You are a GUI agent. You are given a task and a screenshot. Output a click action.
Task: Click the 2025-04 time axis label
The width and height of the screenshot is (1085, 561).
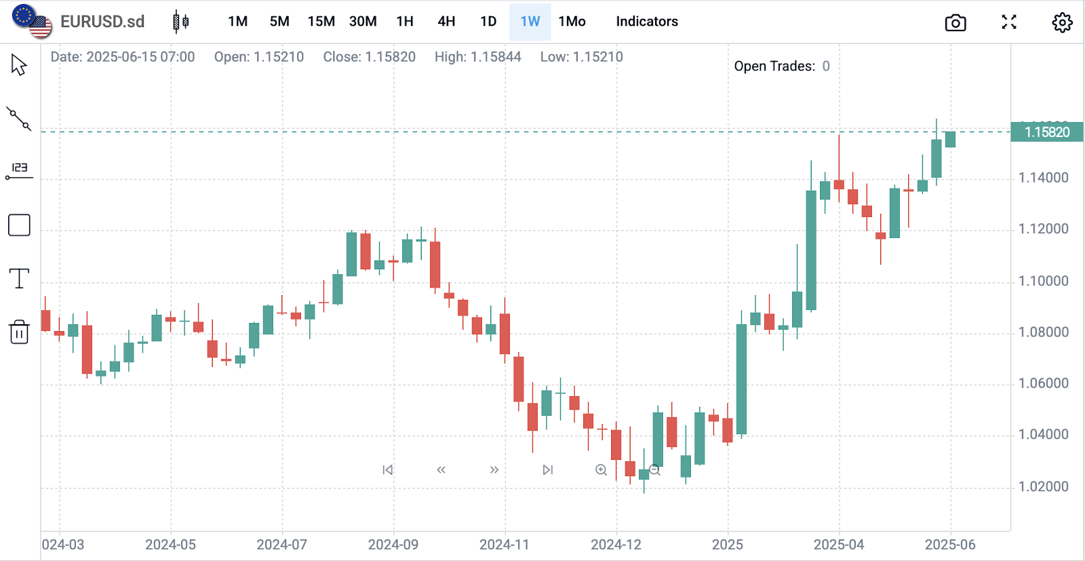point(839,545)
